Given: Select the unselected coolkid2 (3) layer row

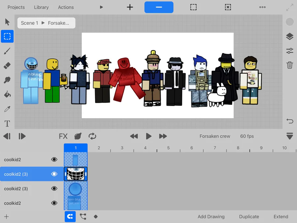Looking at the screenshot, I should pyautogui.click(x=32, y=189).
